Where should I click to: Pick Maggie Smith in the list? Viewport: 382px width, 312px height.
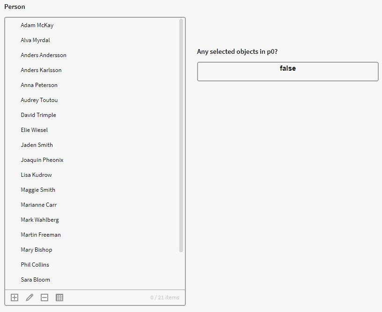(38, 190)
